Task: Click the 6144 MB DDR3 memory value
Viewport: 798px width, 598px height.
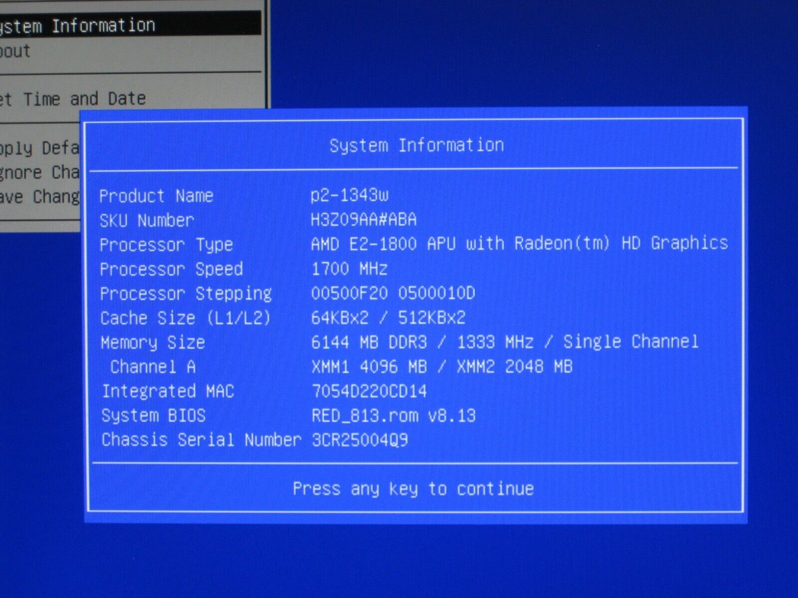Action: [505, 342]
